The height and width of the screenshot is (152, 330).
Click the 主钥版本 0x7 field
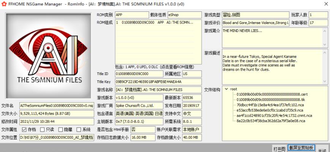(139, 122)
